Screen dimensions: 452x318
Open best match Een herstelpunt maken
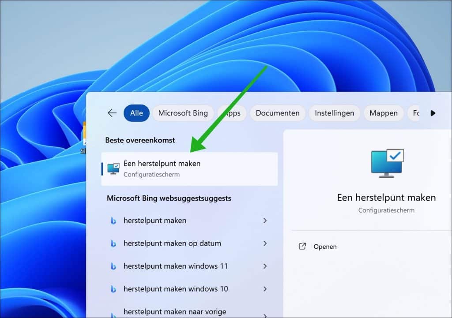point(189,169)
